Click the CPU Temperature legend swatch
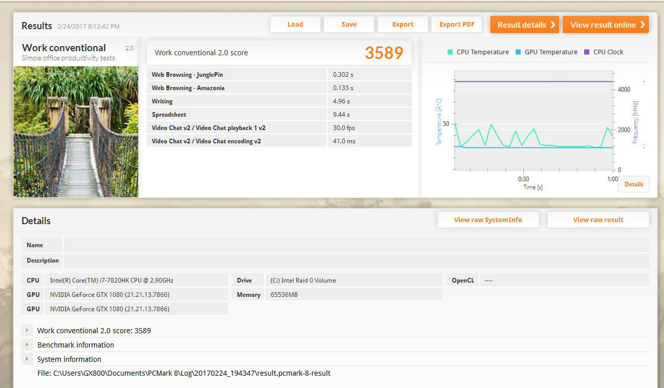The height and width of the screenshot is (388, 664). (450, 52)
